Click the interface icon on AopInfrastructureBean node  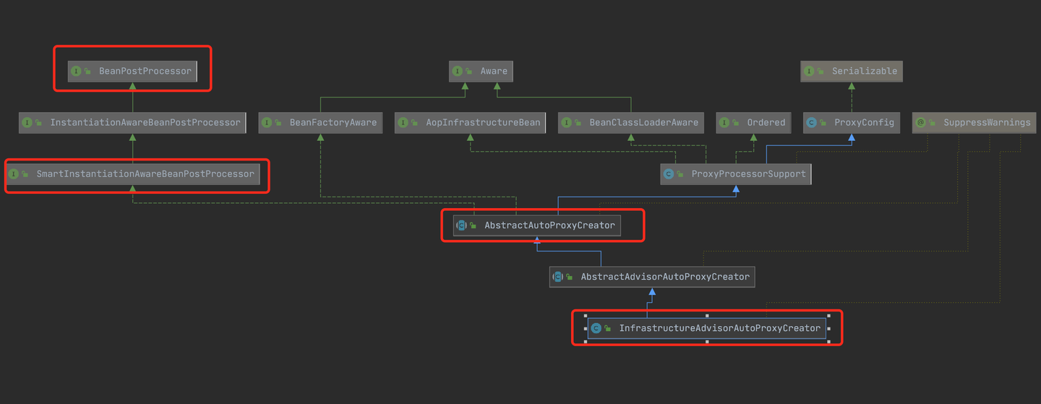pos(403,122)
